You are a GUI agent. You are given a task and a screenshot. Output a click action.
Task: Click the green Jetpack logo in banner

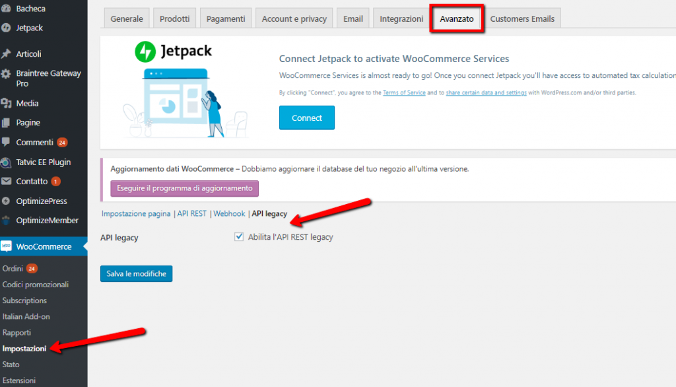145,52
